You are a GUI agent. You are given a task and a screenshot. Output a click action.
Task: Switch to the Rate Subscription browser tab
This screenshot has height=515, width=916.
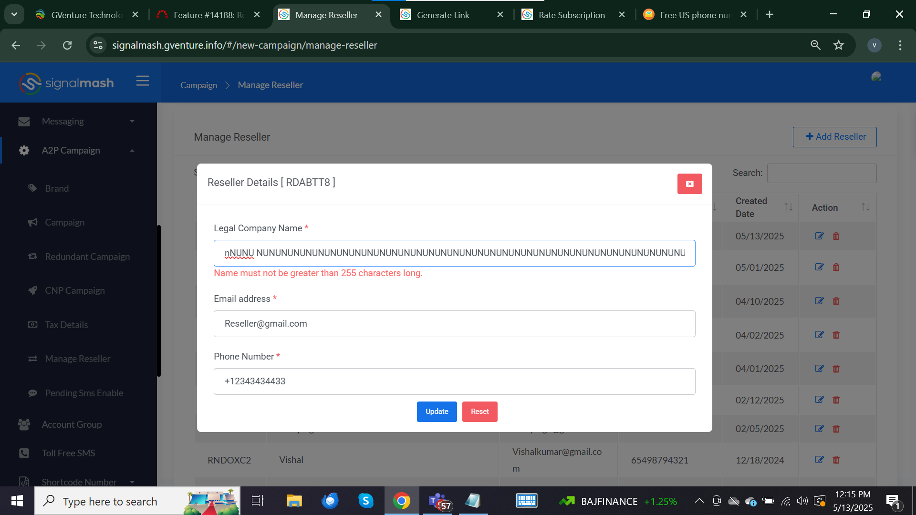tap(571, 15)
